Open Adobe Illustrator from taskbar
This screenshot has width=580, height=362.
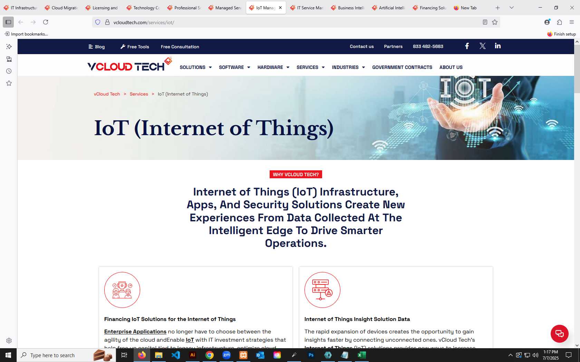(193, 355)
